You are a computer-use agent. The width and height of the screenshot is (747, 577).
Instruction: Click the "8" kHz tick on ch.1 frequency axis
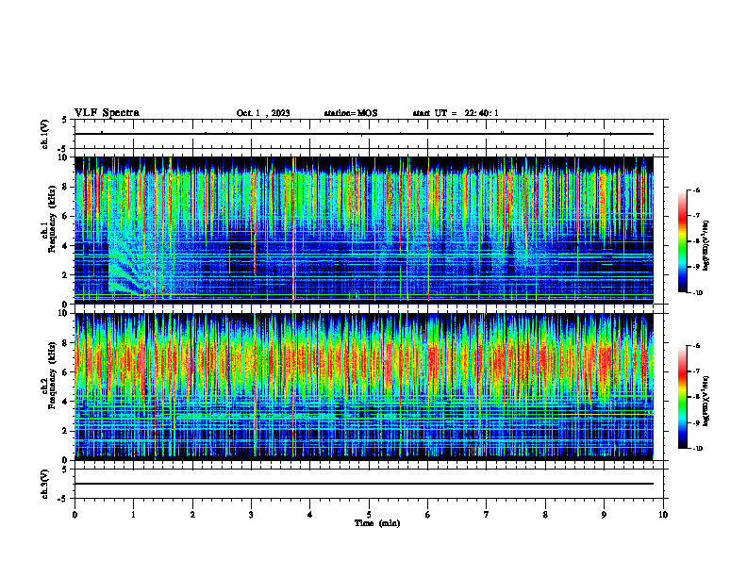[x=66, y=187]
